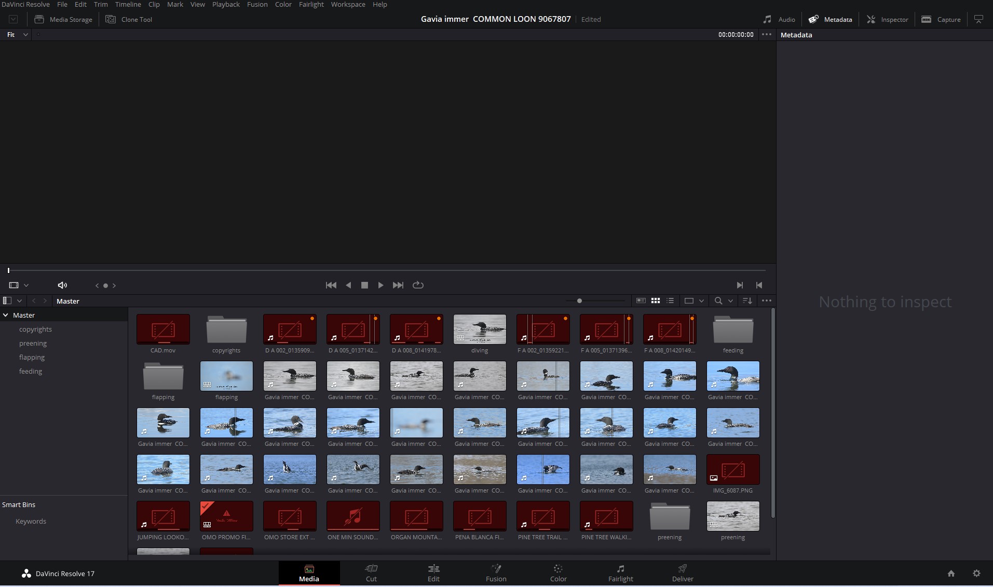Toggle loop playback
Image resolution: width=993 pixels, height=587 pixels.
[418, 285]
